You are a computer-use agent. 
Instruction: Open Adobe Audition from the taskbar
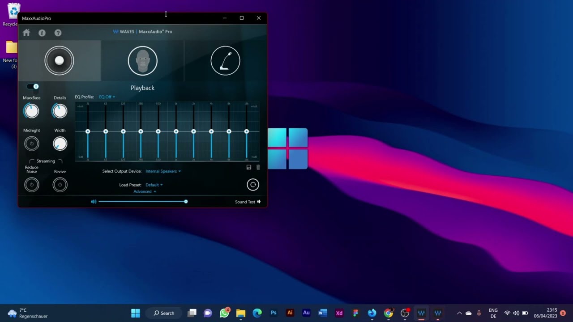click(x=306, y=313)
